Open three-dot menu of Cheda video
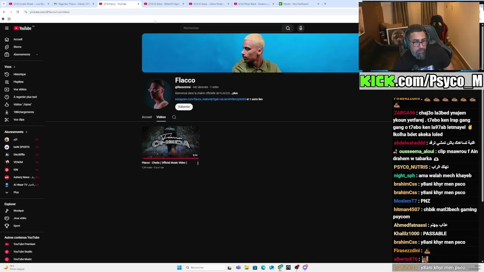Image resolution: width=484 pixels, height=272 pixels. [x=198, y=163]
